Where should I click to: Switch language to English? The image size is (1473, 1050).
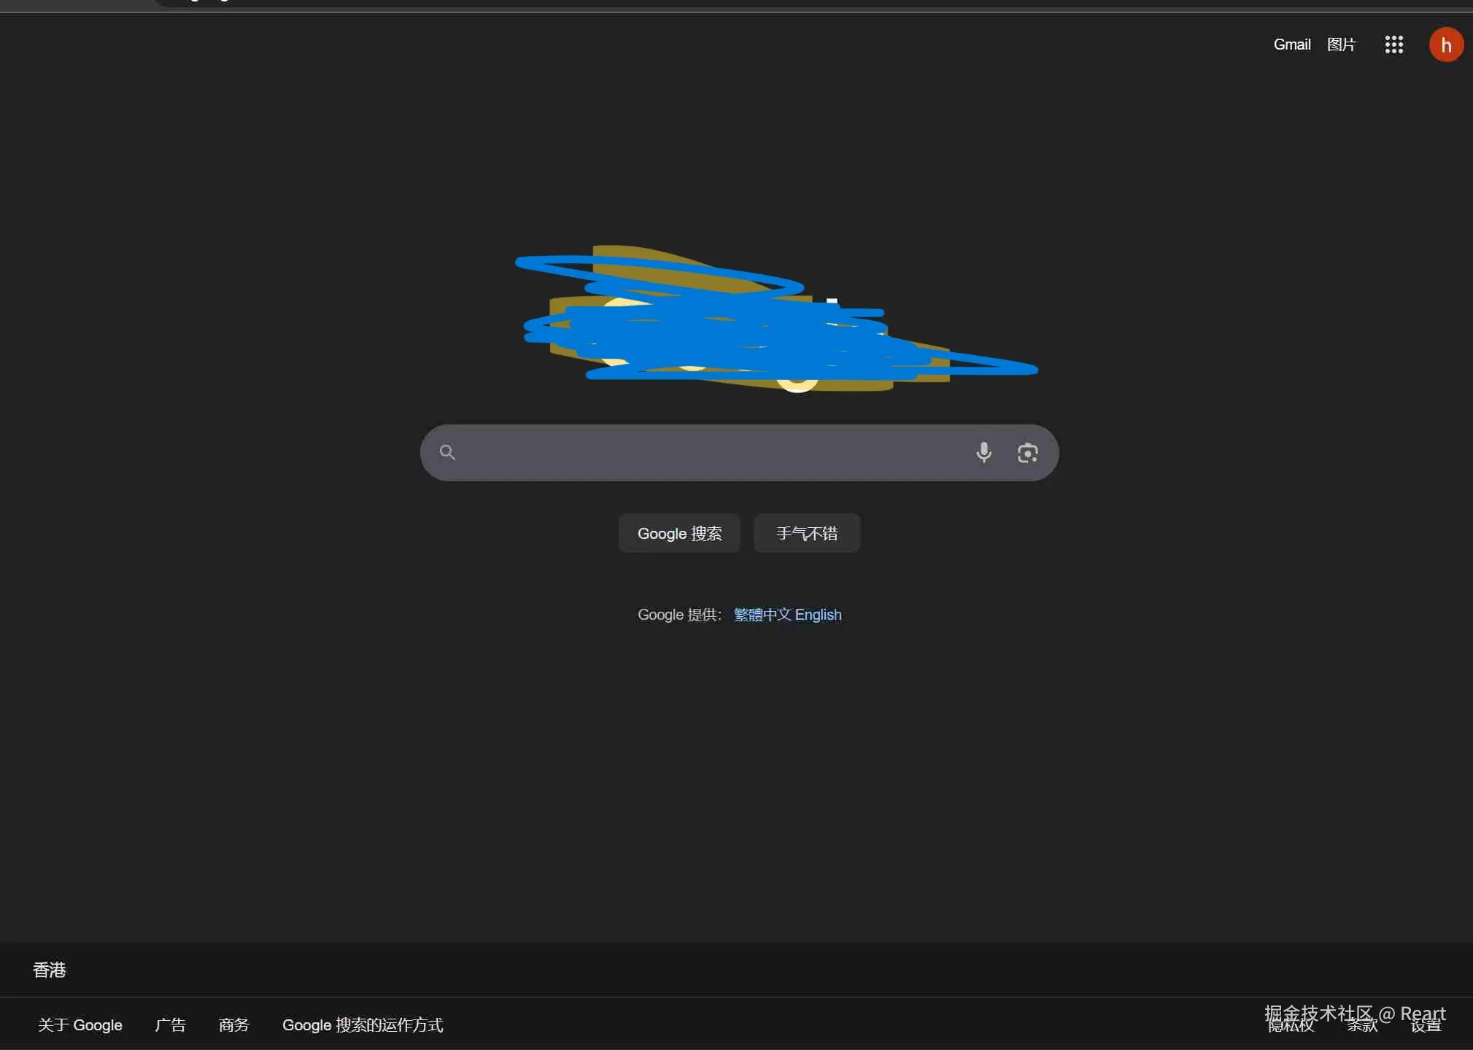[818, 615]
